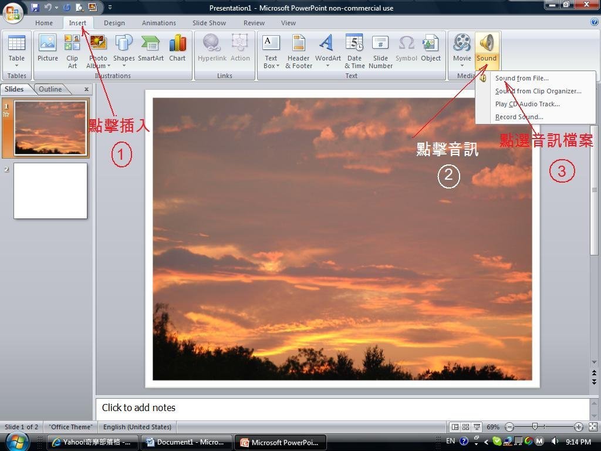Expand the WordArt dropdown arrow
Screen dimensions: 601x451
point(327,66)
